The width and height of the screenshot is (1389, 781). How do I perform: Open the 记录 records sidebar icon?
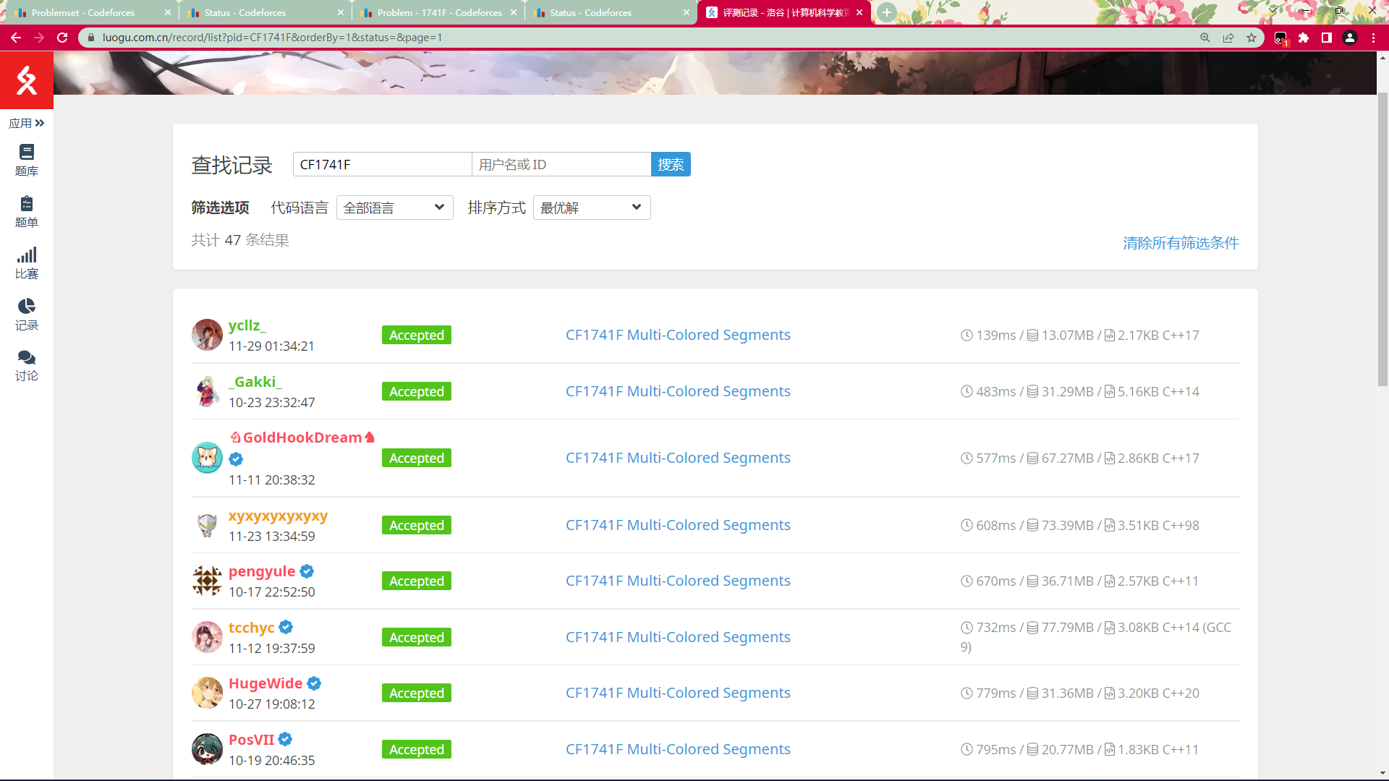tap(27, 314)
